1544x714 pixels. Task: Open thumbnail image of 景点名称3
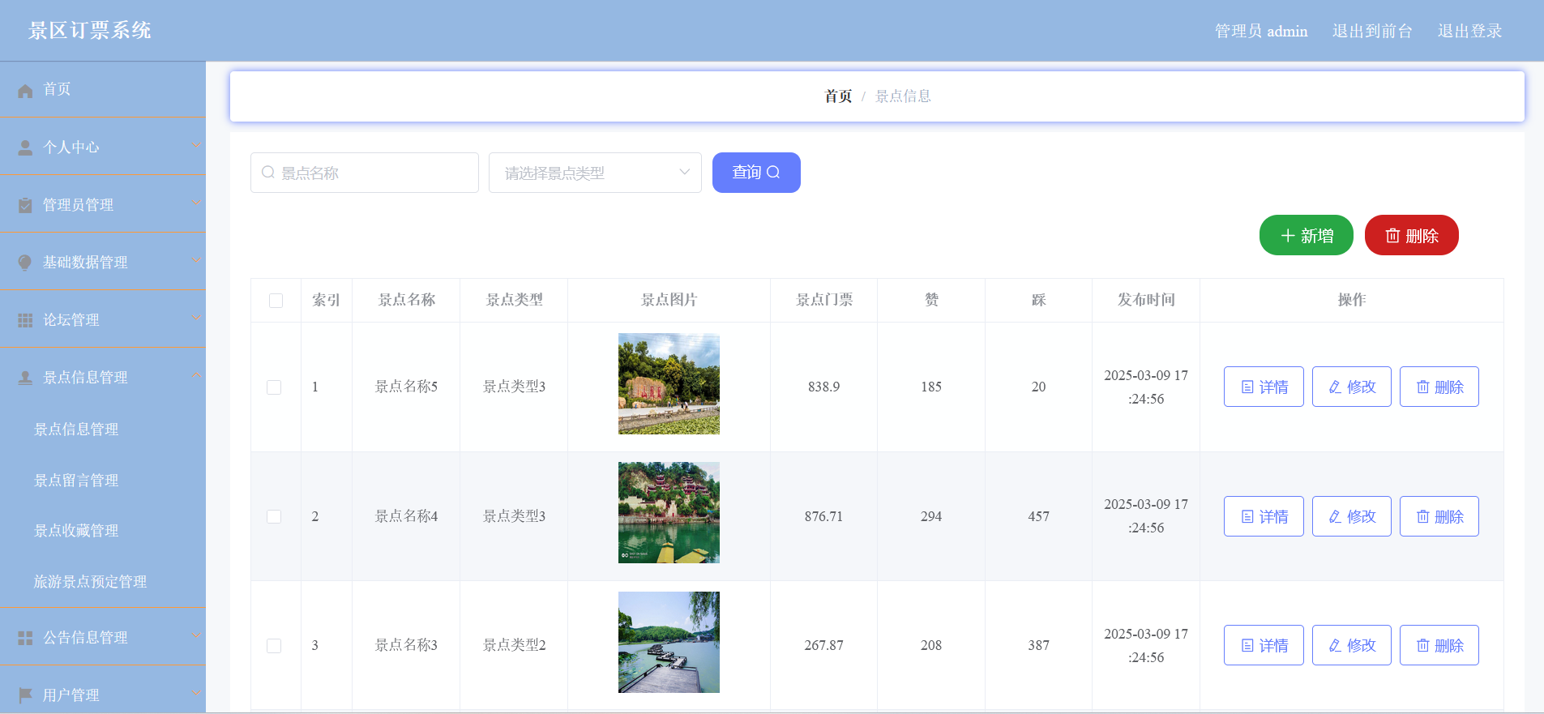pyautogui.click(x=669, y=642)
